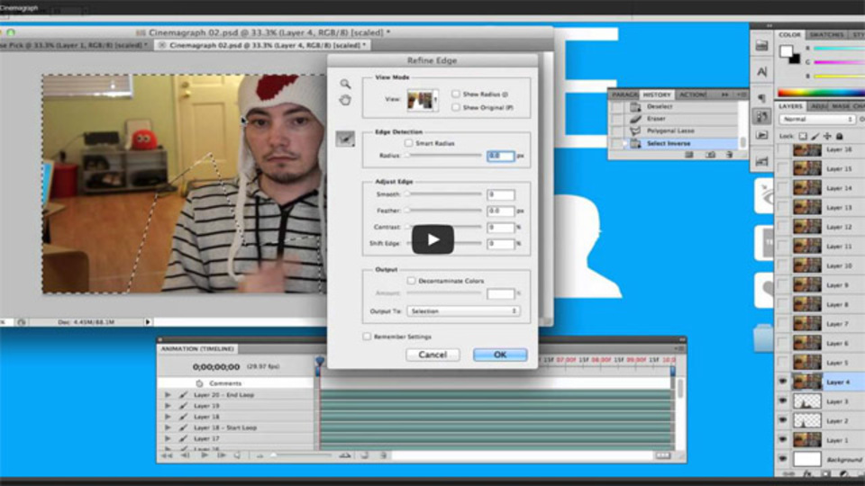Enable Decontaminate Colors
This screenshot has width=865, height=486.
pyautogui.click(x=411, y=281)
